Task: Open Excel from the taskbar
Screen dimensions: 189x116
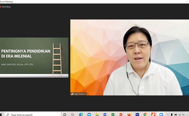Action: point(113,114)
